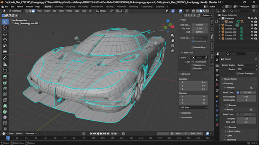Adjust the Render Samples 100 field
Screen dimensions: 259x145
tap(246, 119)
